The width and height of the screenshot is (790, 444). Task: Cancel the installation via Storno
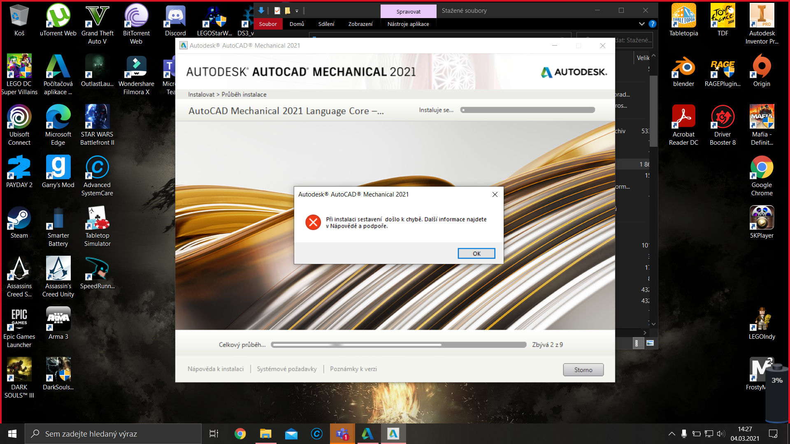[x=583, y=370]
